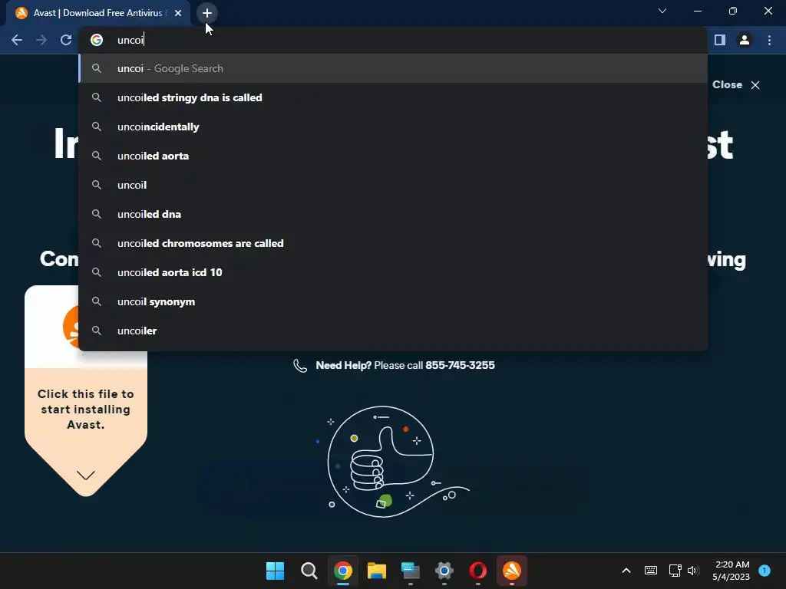Choose 'uncoiled stringy dna is called' suggestion

394,97
